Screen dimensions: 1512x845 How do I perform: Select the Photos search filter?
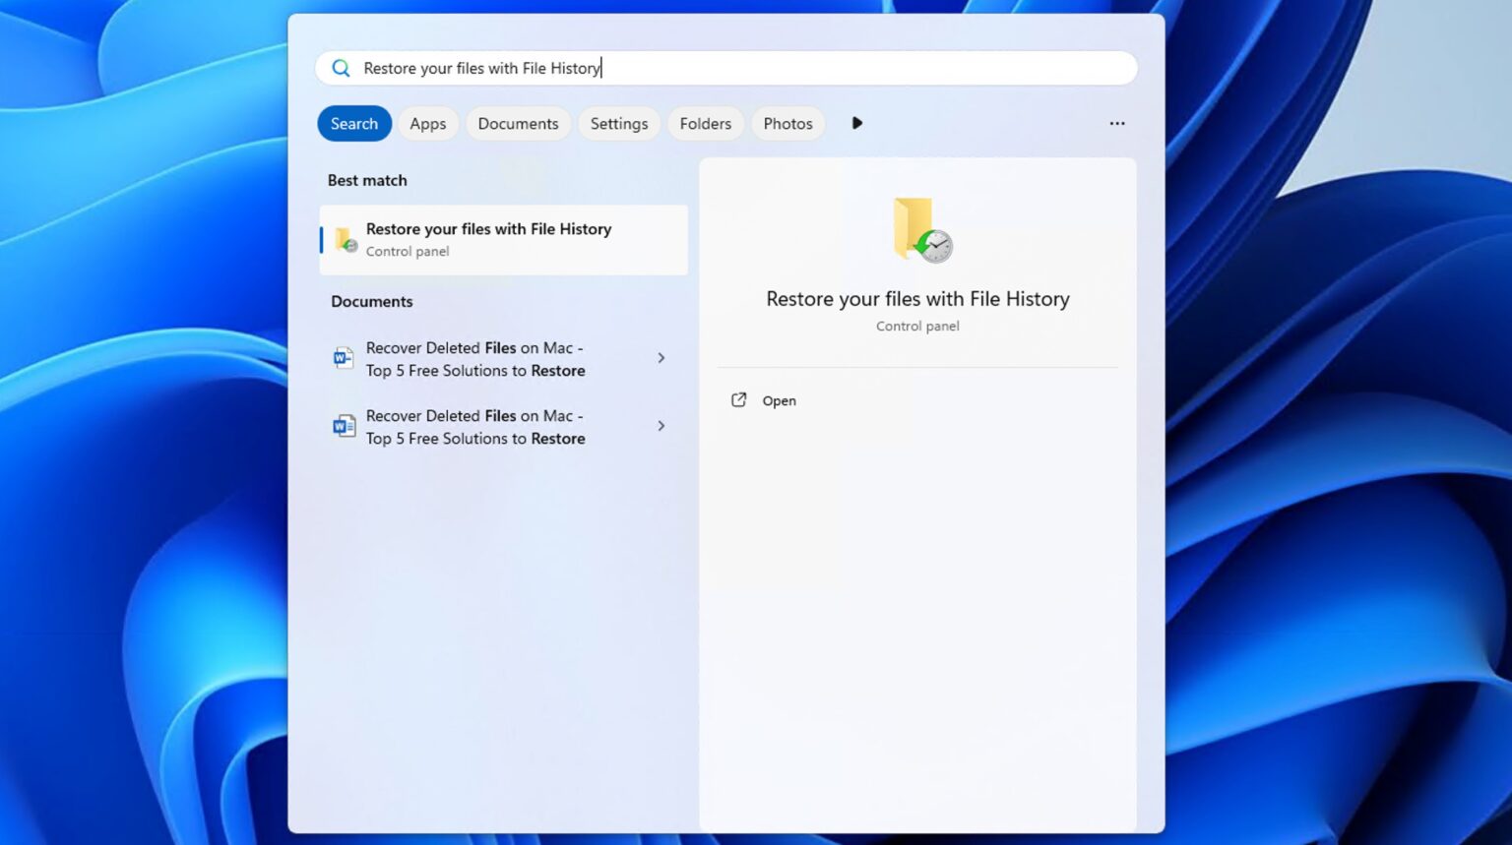click(x=787, y=123)
